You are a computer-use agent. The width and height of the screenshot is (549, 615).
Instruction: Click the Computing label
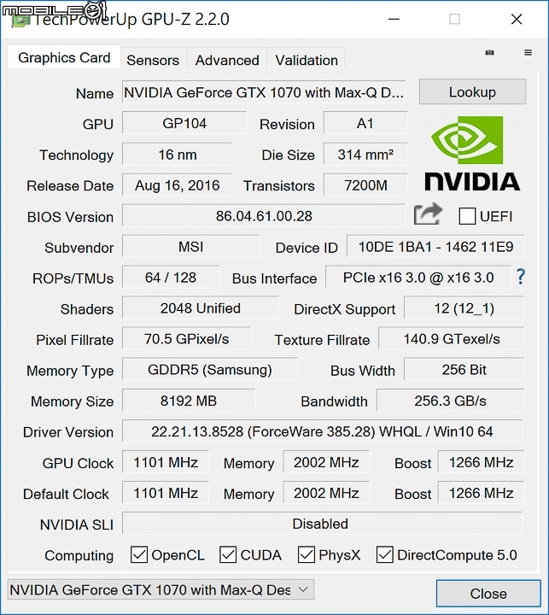coord(79,555)
